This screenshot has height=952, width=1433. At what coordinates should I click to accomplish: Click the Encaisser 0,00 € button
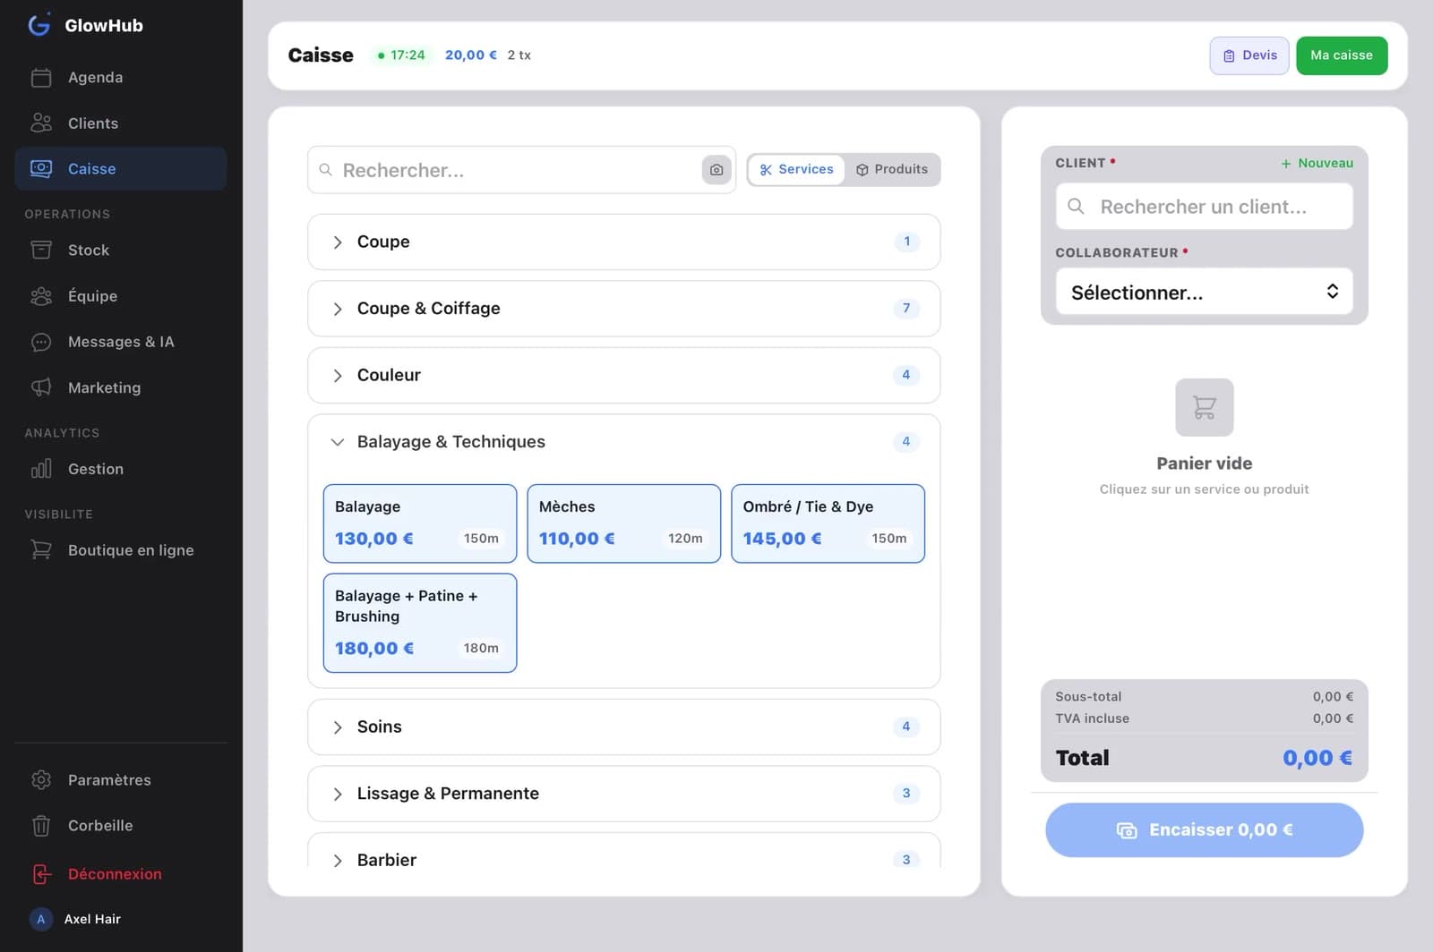[1204, 829]
